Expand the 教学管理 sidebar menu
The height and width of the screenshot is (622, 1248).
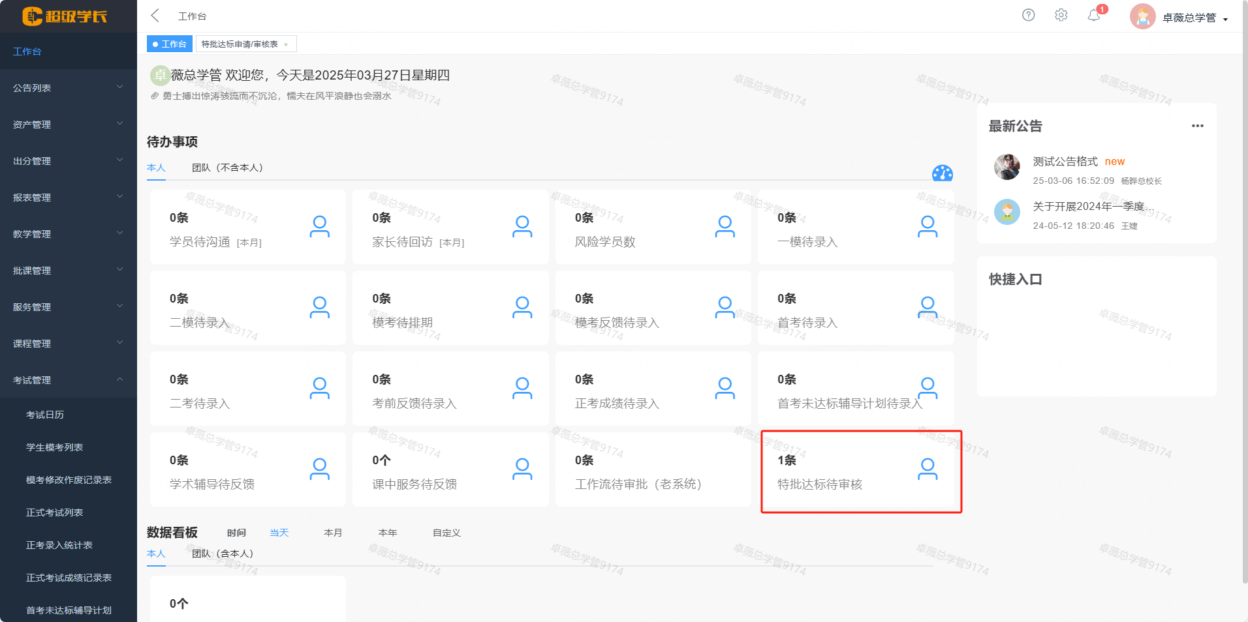point(68,234)
